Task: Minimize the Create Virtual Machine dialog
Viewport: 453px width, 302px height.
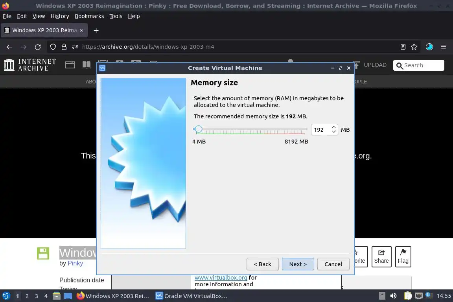Action: click(x=332, y=68)
